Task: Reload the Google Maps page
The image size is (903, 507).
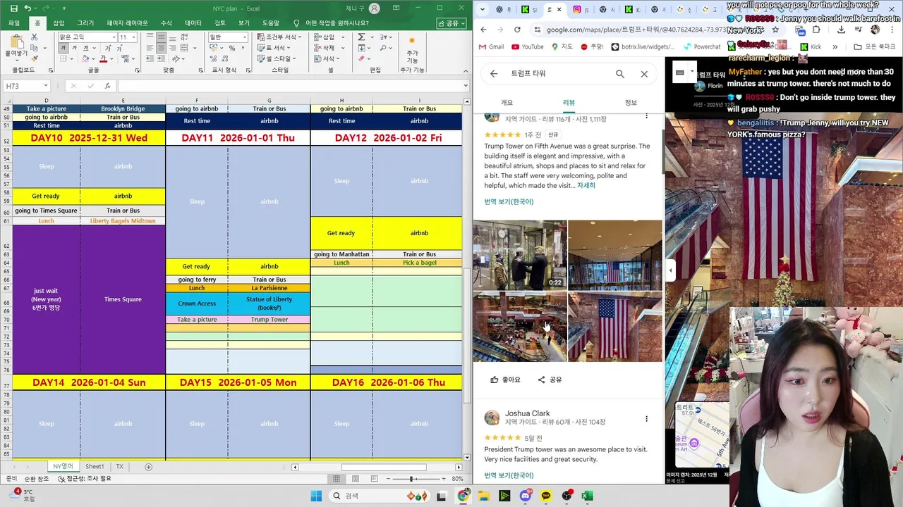Action: [x=517, y=30]
